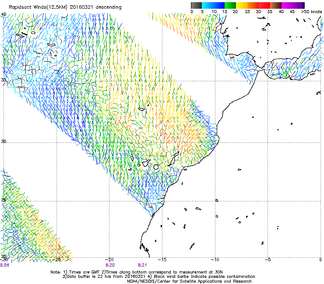The image size is (324, 284).
Task: Click the longitude label '-15' on the bottom axis
Action: pyautogui.click(x=162, y=260)
